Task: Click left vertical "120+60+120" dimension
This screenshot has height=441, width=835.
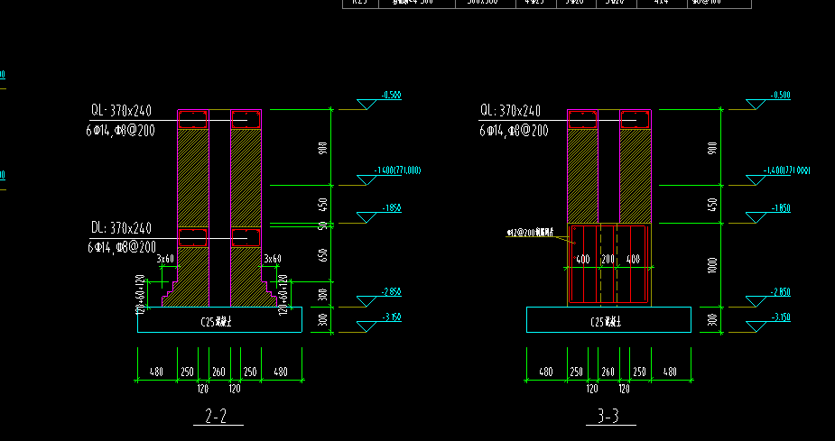Action: [x=141, y=294]
